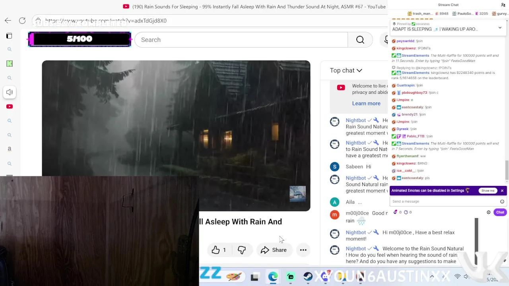Click the rain video player
This screenshot has height=286, width=509.
[x=176, y=136]
